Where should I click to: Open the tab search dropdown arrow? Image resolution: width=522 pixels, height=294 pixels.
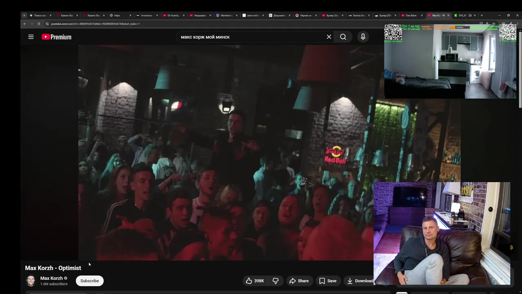click(x=24, y=16)
